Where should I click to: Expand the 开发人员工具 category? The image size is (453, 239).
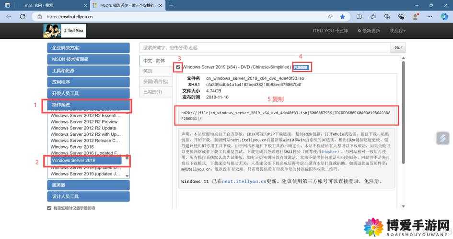point(88,93)
